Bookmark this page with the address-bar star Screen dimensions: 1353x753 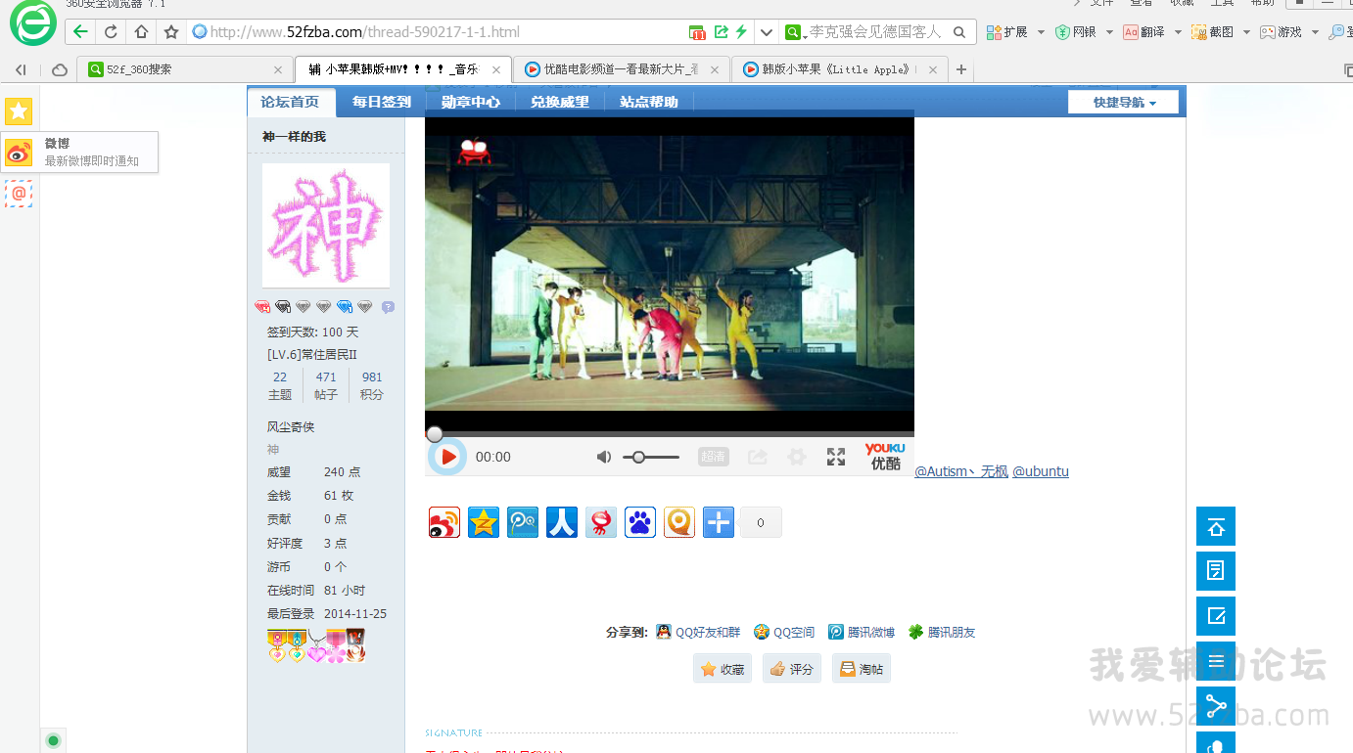(x=171, y=32)
